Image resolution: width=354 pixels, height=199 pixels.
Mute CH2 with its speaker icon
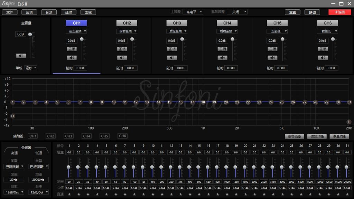[x=122, y=58]
